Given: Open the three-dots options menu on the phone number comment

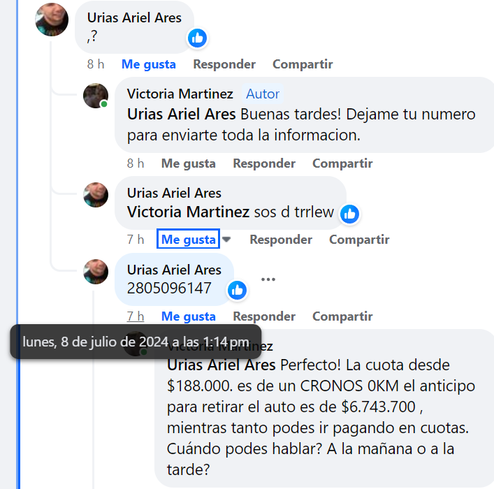Looking at the screenshot, I should click(x=268, y=279).
